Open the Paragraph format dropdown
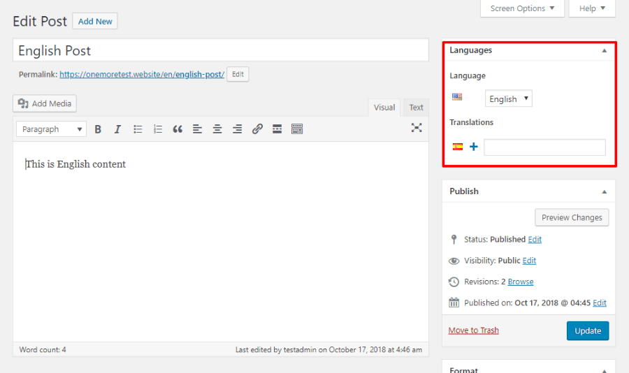This screenshot has width=629, height=373. coord(51,129)
